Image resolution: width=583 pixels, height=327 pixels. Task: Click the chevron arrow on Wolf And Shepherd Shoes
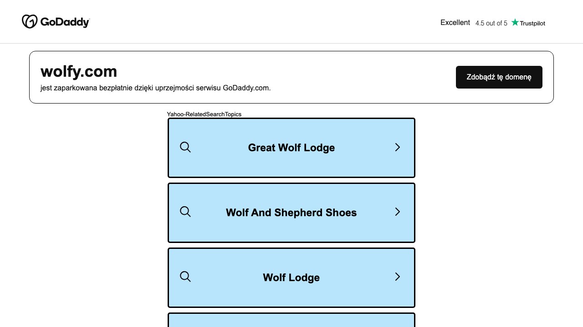pos(398,212)
